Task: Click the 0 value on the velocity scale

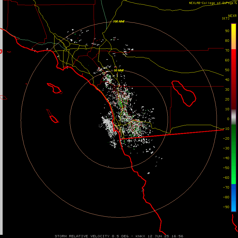Action: click(228, 119)
